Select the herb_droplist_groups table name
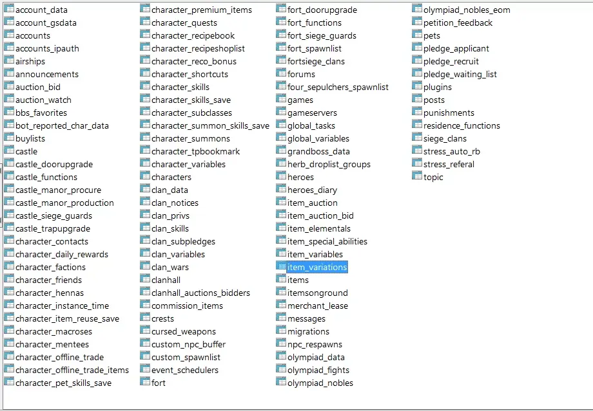This screenshot has width=593, height=411. 329,165
